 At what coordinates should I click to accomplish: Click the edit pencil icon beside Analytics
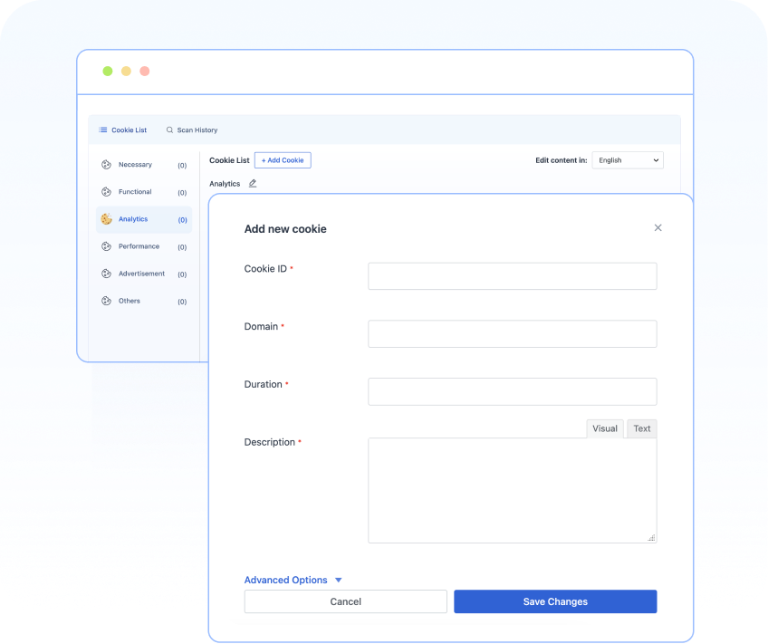(252, 183)
